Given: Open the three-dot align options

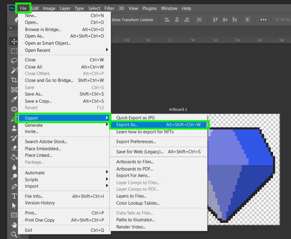Looking at the screenshot, I should coord(263,20).
